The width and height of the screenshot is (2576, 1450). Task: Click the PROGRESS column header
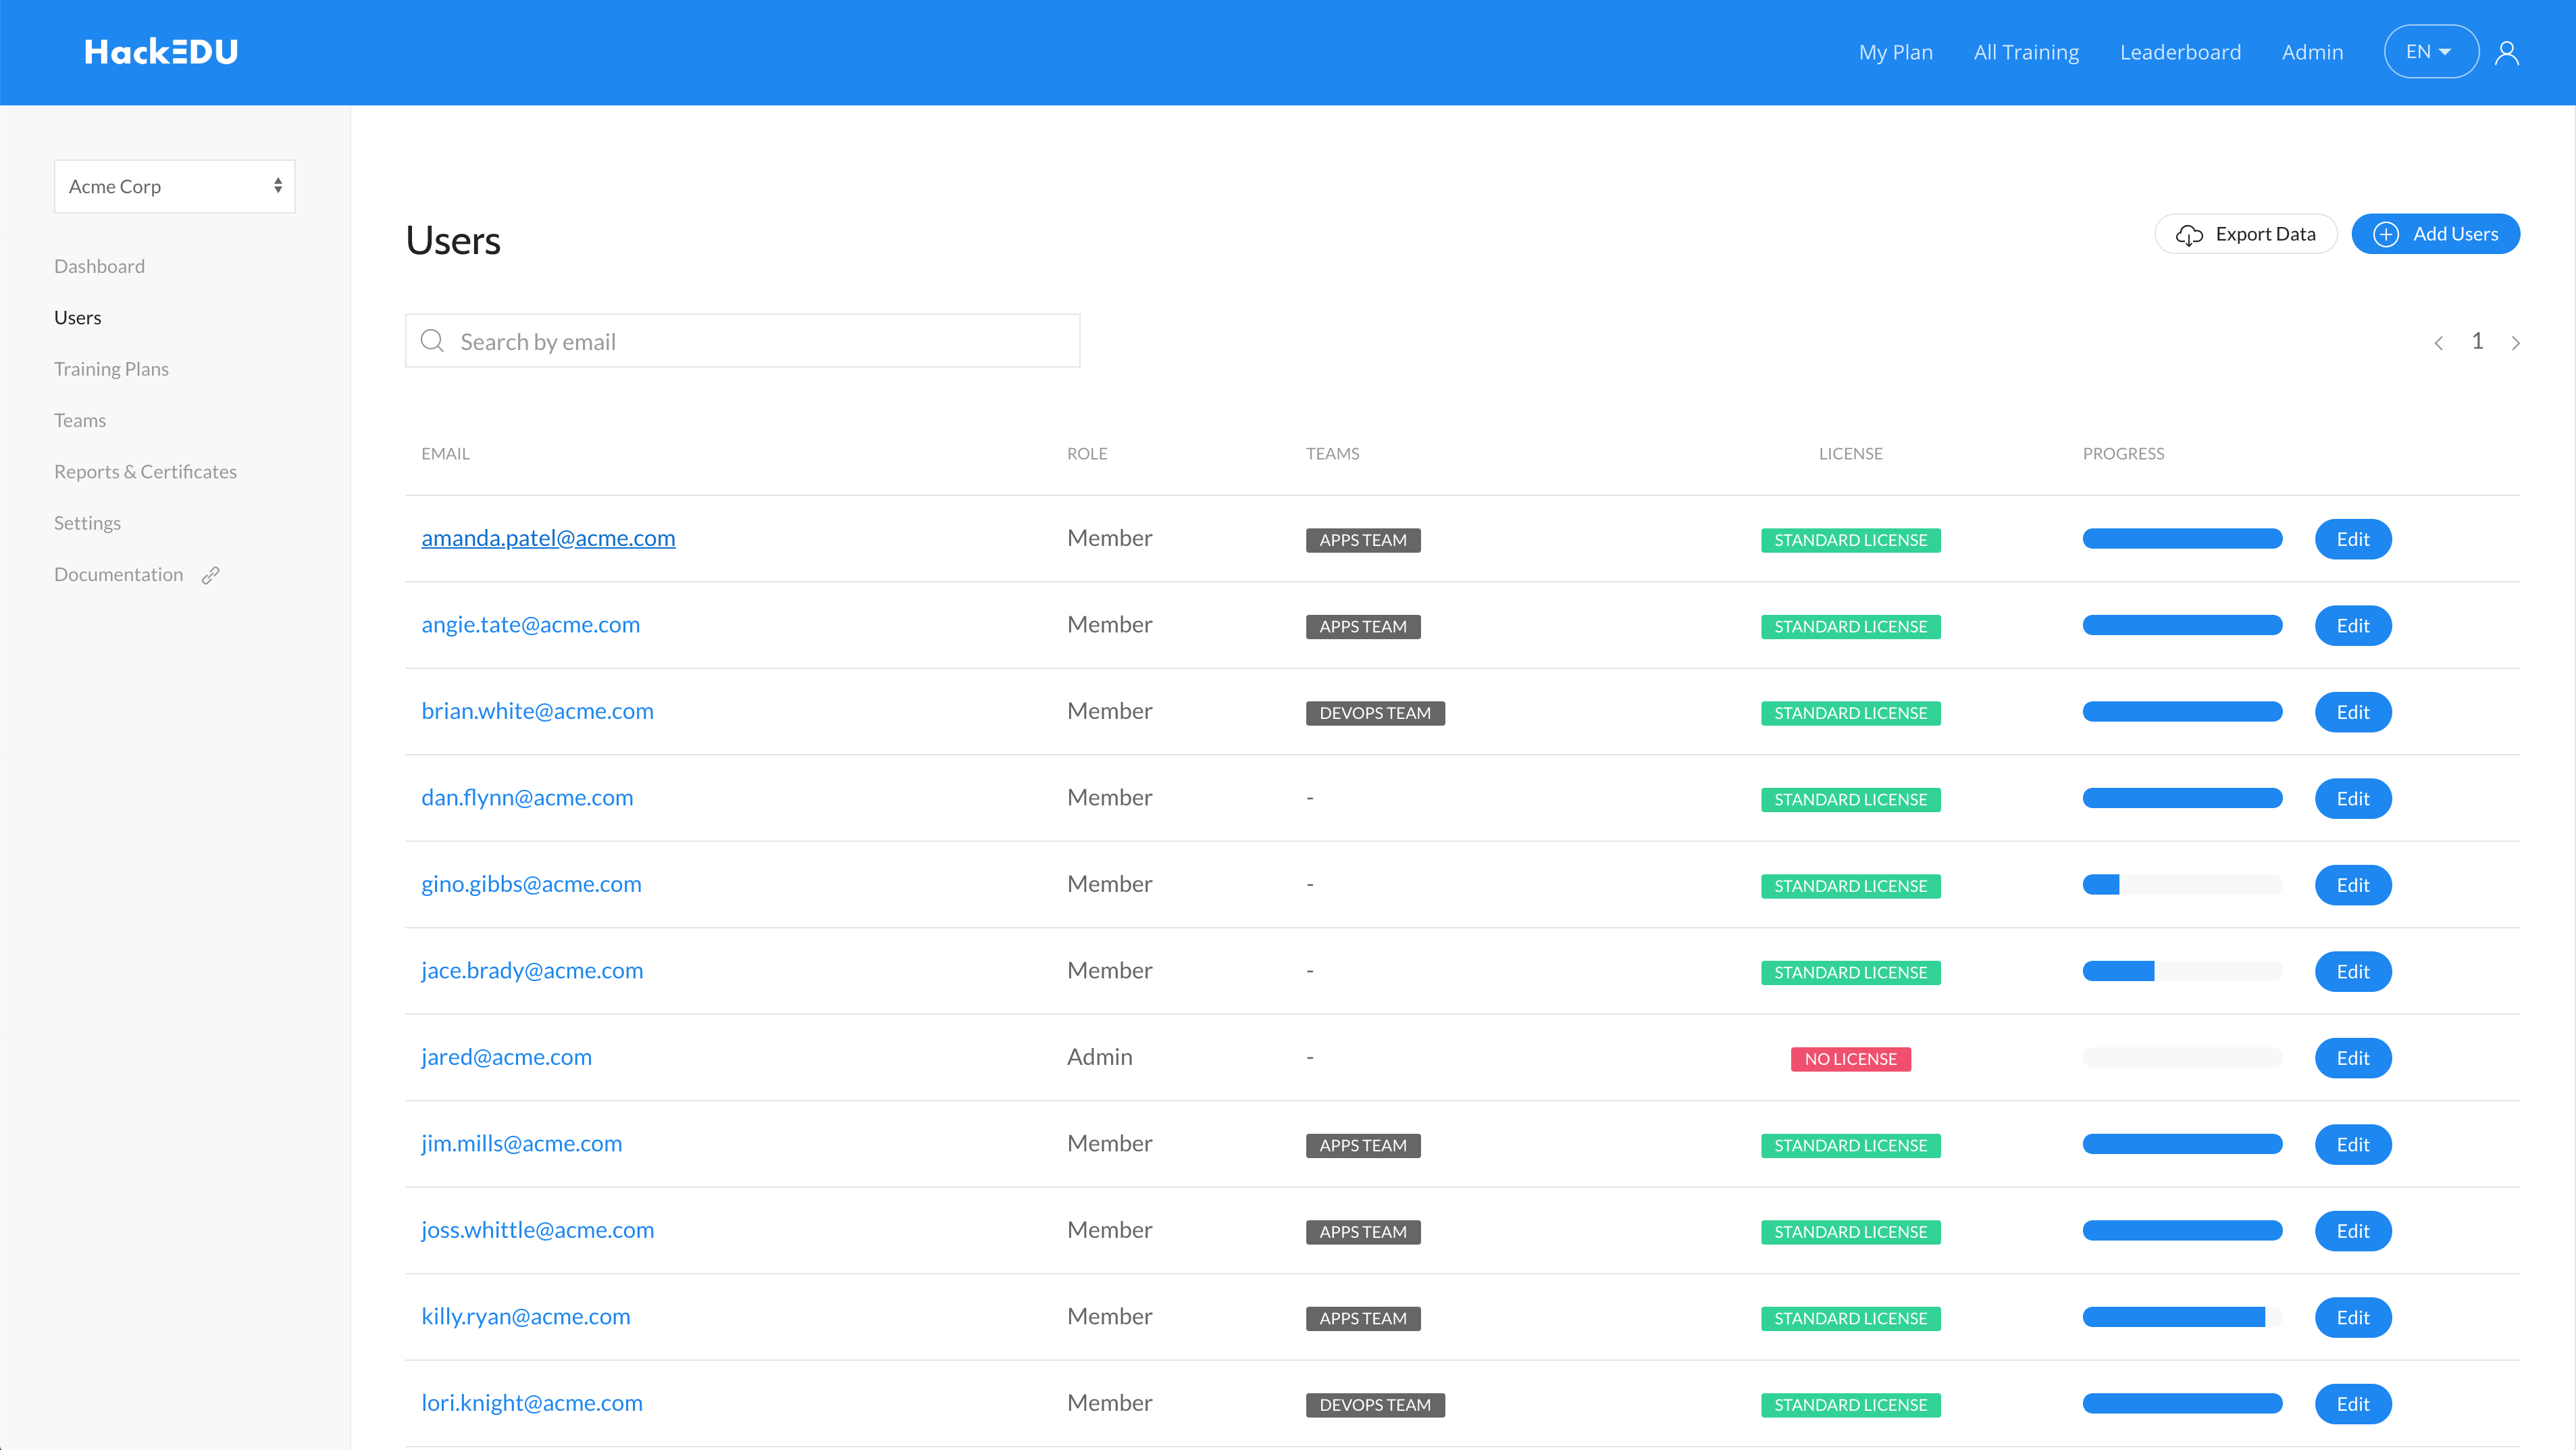pyautogui.click(x=2123, y=453)
